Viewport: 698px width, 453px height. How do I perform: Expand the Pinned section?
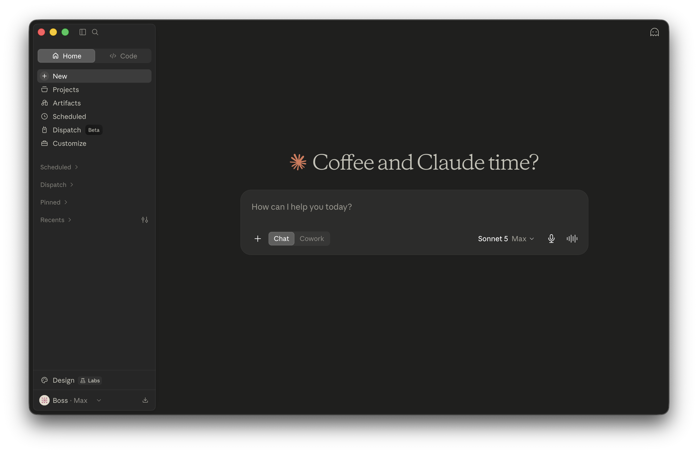click(x=54, y=202)
